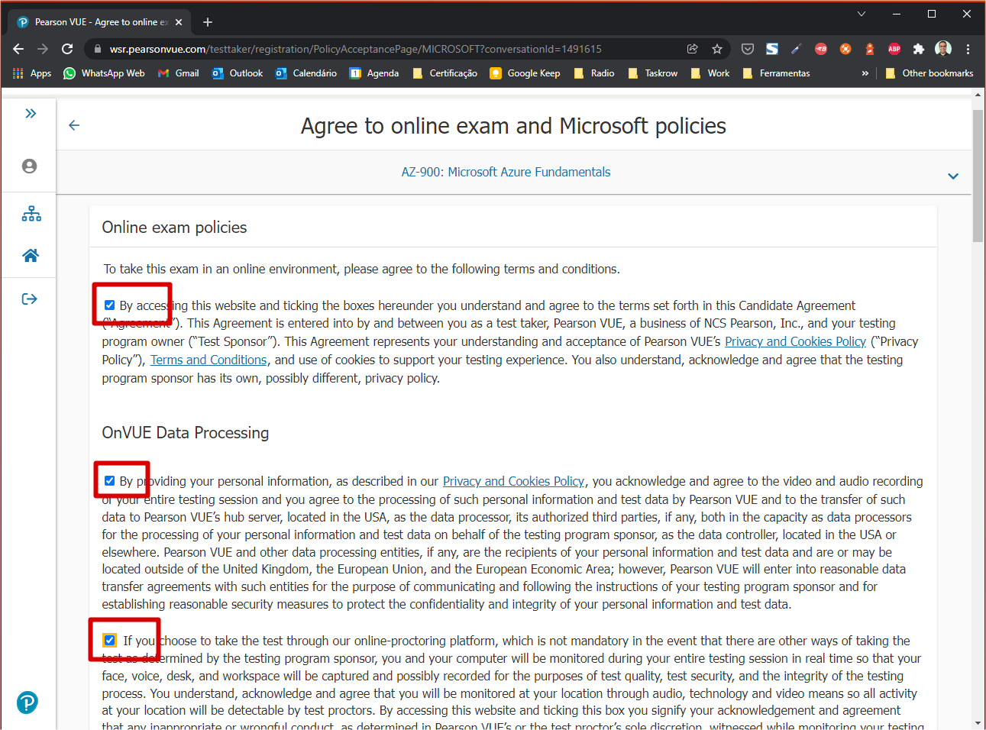Open a new browser tab

coord(208,22)
